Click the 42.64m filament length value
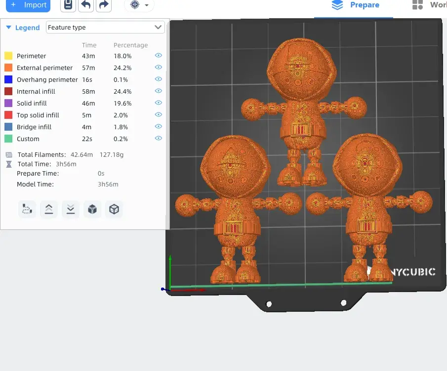Image resolution: width=447 pixels, height=371 pixels. coord(82,154)
